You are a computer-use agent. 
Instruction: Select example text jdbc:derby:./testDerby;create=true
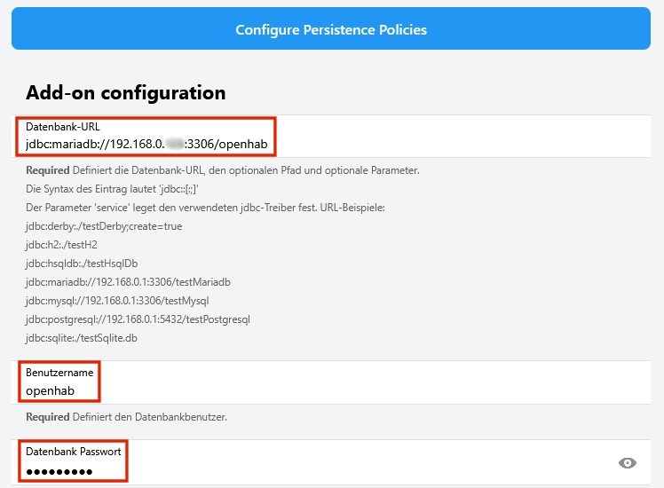(104, 226)
